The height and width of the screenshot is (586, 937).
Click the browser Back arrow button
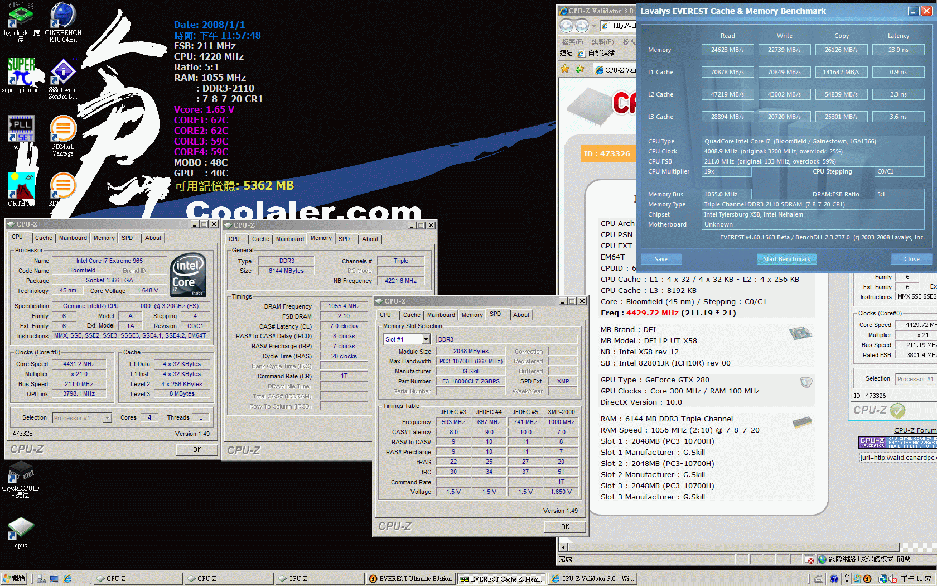pyautogui.click(x=566, y=26)
